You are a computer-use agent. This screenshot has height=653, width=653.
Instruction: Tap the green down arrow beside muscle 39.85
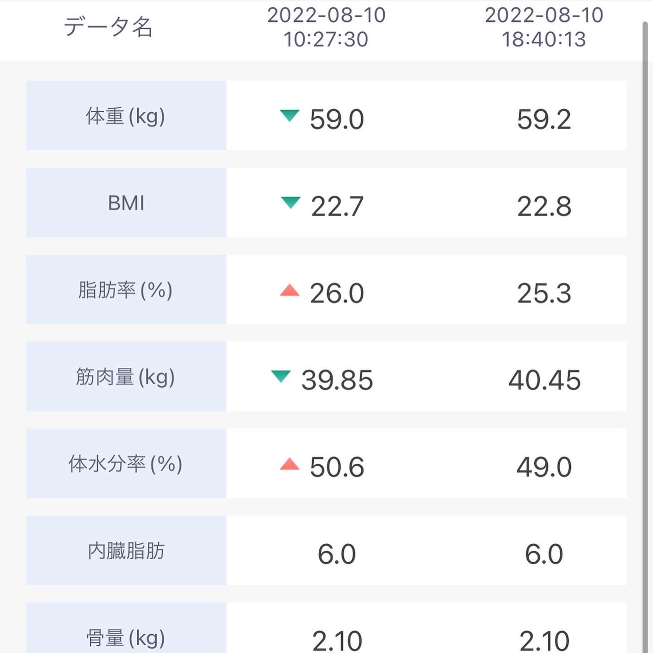281,376
